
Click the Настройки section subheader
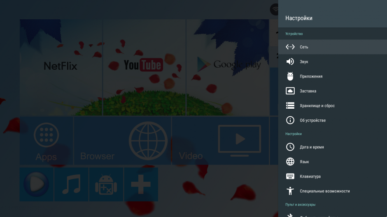294,134
